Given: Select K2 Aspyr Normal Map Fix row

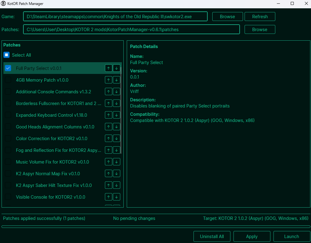Looking at the screenshot, I should coord(62,173).
